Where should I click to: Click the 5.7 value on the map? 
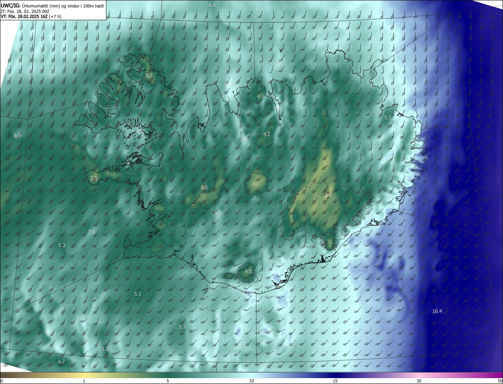(182, 327)
